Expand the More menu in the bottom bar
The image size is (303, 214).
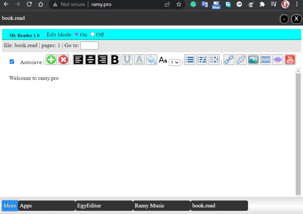pos(9,205)
